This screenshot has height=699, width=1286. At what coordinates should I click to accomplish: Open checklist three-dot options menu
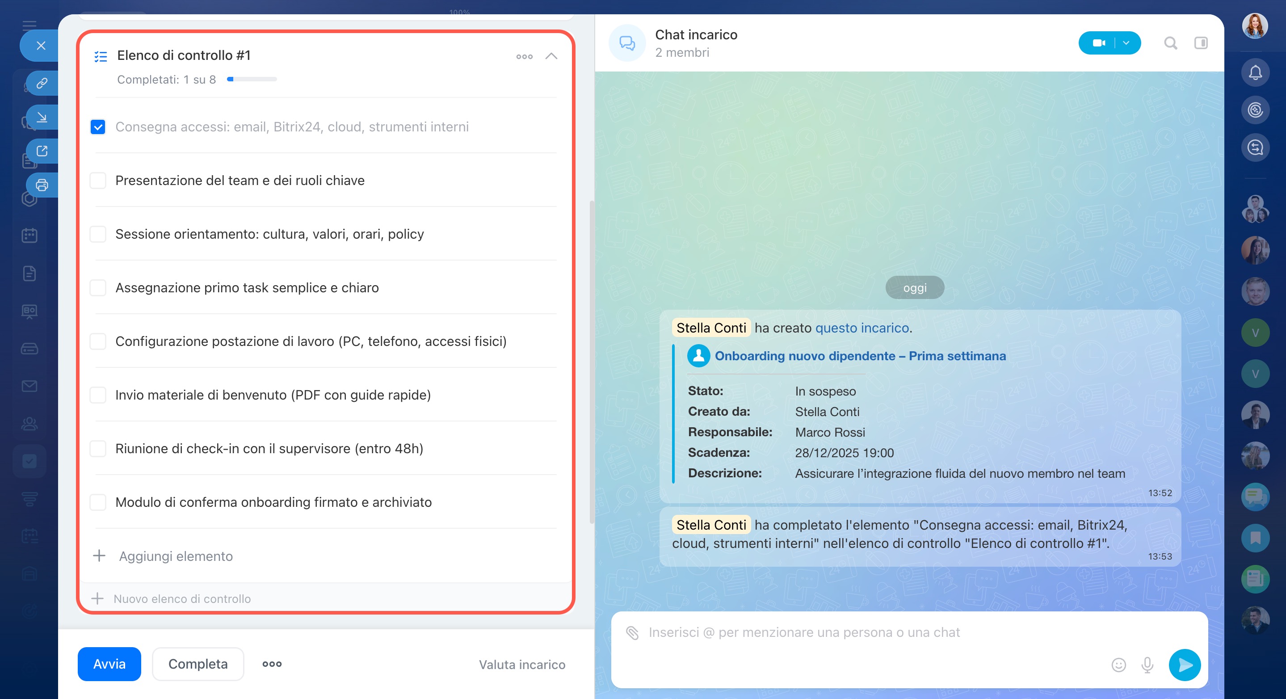(x=524, y=56)
